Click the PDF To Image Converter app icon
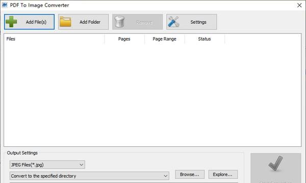 tap(5, 5)
